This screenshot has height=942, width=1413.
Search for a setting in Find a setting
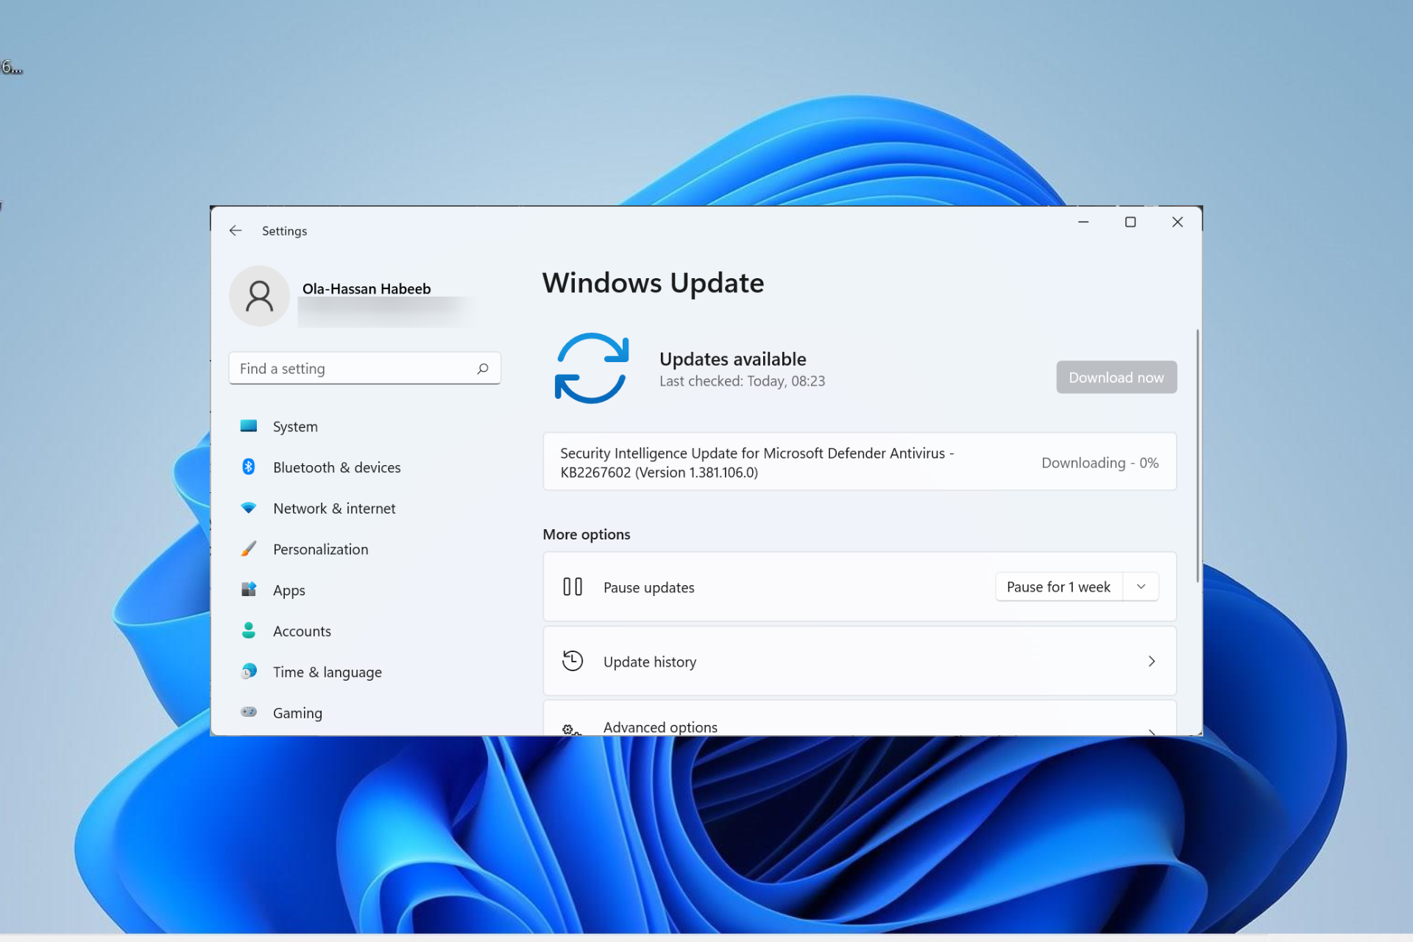pos(363,368)
